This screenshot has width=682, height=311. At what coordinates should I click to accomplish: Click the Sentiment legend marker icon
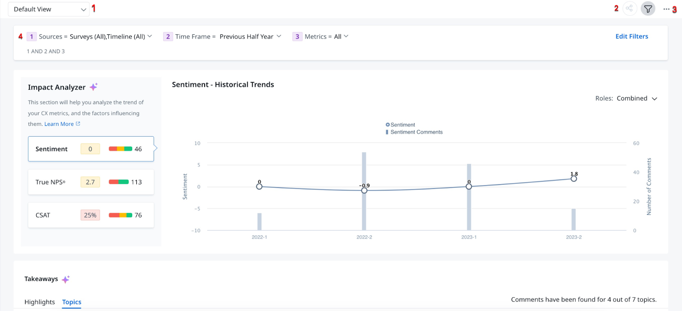coord(387,125)
